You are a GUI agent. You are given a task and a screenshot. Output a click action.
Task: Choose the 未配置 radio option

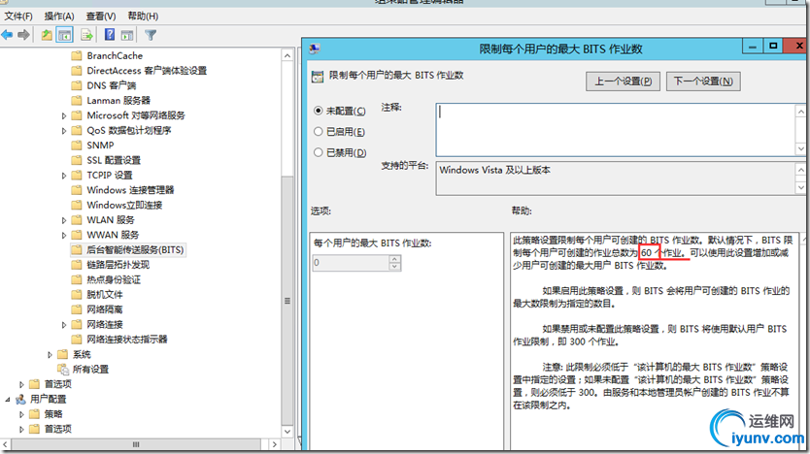pos(319,111)
